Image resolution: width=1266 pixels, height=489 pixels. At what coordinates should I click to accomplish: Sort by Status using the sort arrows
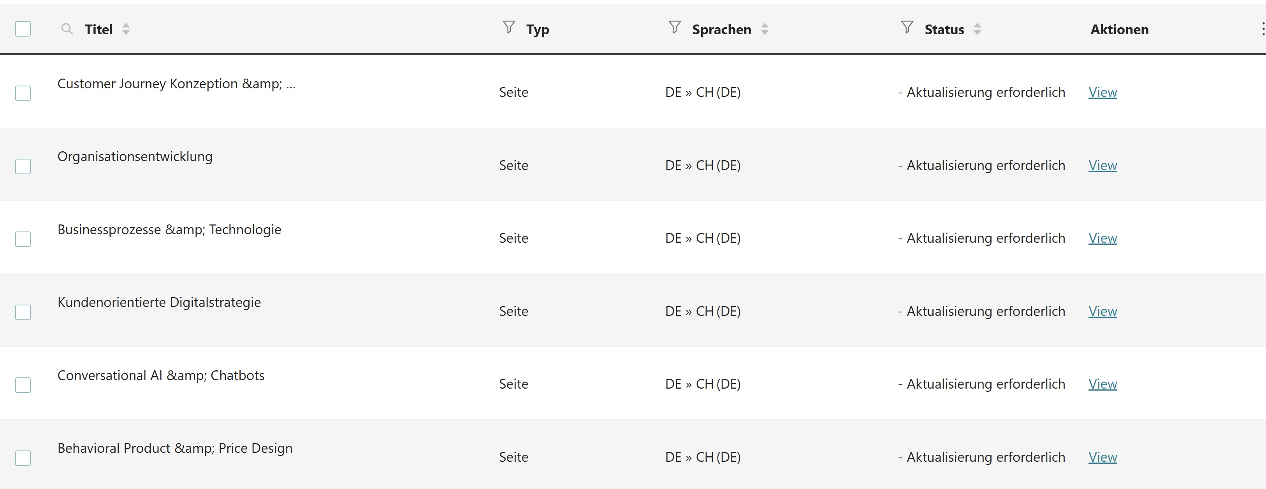977,29
